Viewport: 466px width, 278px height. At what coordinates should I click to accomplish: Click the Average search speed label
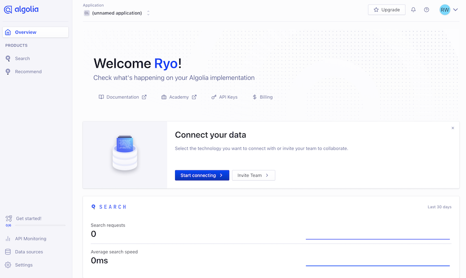(114, 252)
